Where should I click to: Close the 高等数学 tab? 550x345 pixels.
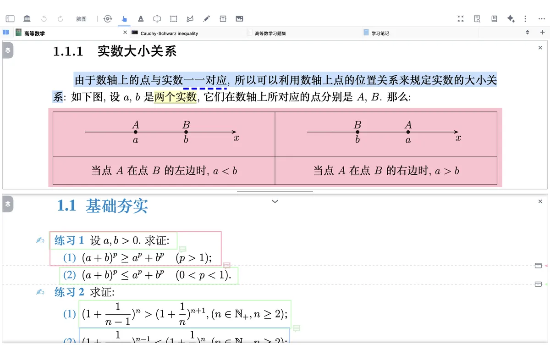pos(125,33)
